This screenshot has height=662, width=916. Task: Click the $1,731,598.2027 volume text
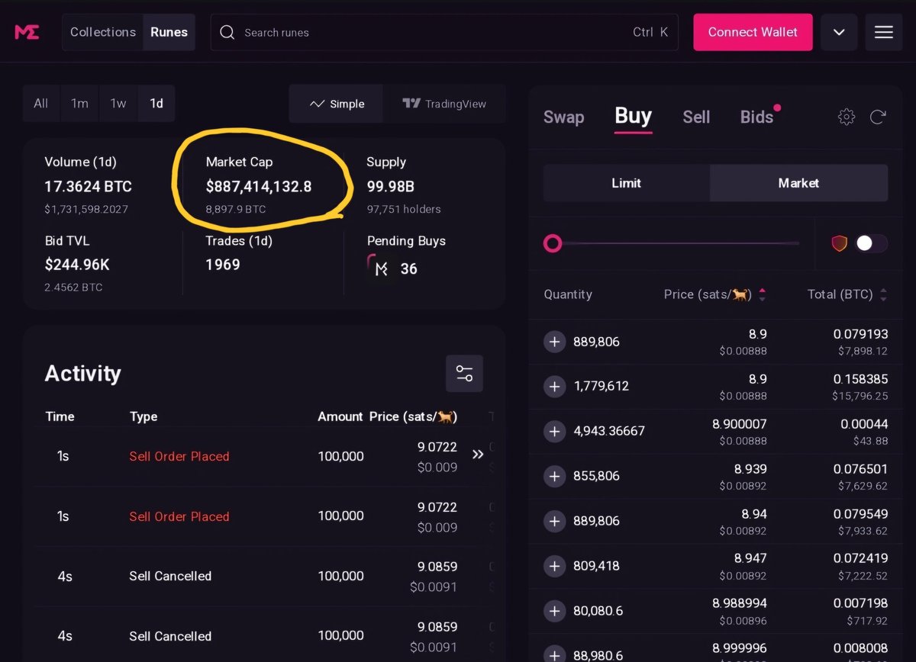[x=86, y=209]
